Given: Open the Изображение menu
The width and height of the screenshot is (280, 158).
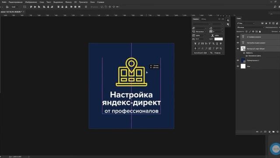Looking at the screenshot, I should pos(31,2).
